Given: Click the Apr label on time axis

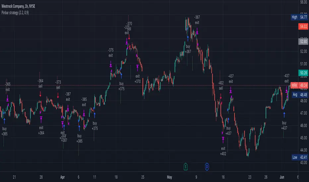Looking at the screenshot, I should click(x=62, y=177).
